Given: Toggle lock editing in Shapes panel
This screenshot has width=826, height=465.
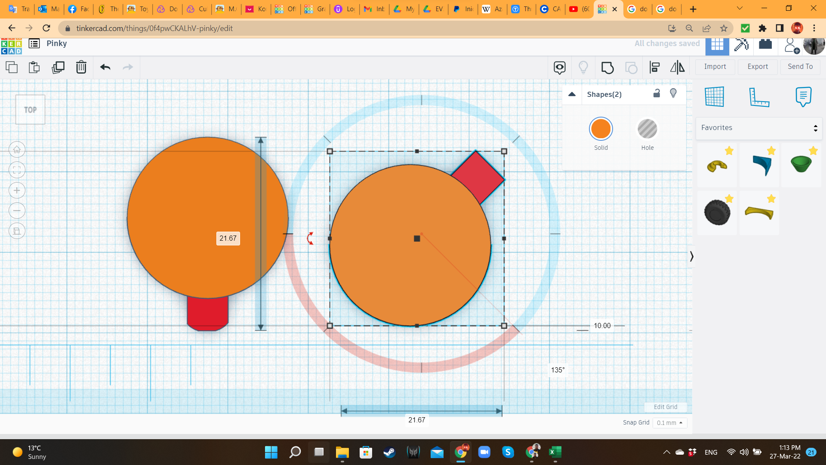Looking at the screenshot, I should tap(656, 93).
